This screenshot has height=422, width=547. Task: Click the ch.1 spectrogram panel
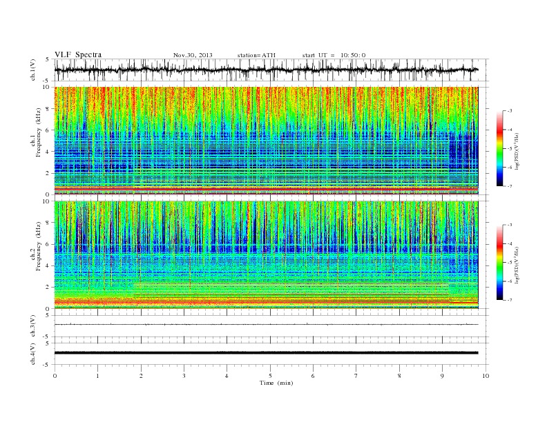pyautogui.click(x=266, y=141)
